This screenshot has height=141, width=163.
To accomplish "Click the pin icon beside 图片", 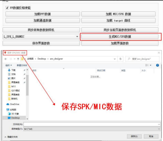I will (24, 78).
